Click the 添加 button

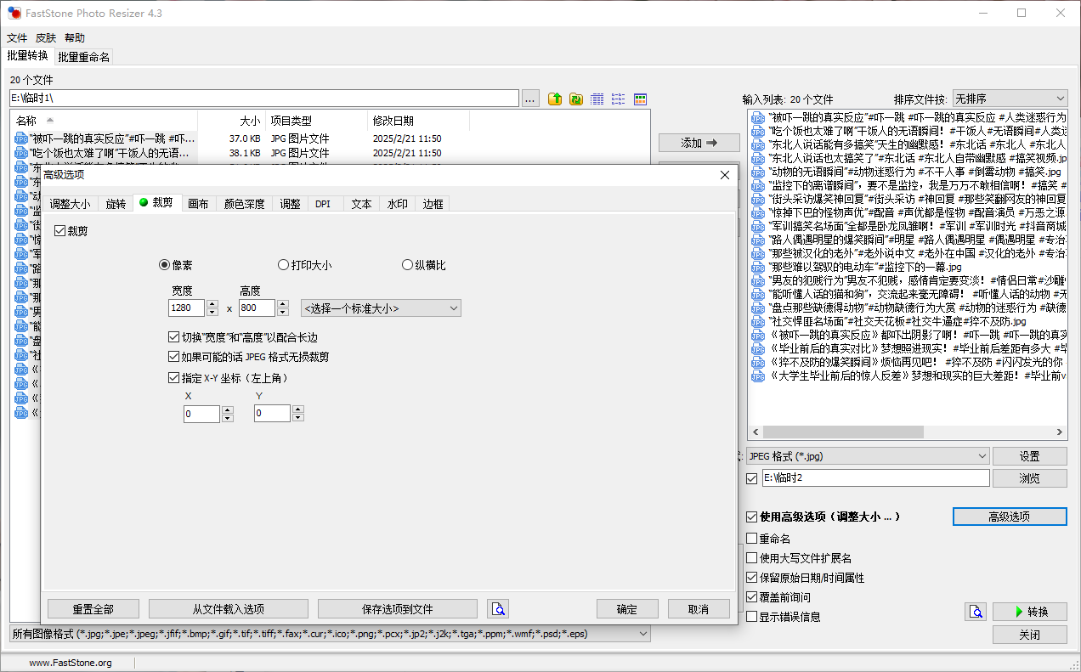pos(699,143)
